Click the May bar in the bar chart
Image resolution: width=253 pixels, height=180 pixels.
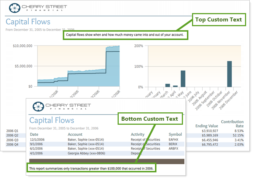click(183, 79)
